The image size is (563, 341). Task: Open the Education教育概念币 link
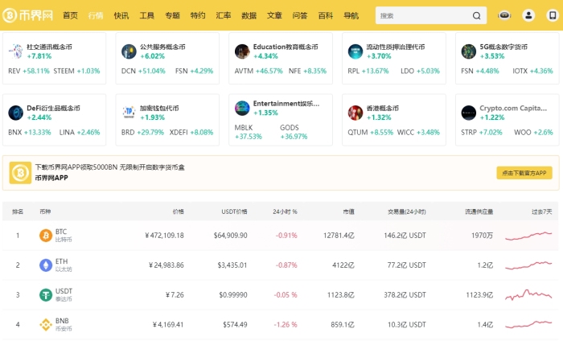(x=281, y=47)
